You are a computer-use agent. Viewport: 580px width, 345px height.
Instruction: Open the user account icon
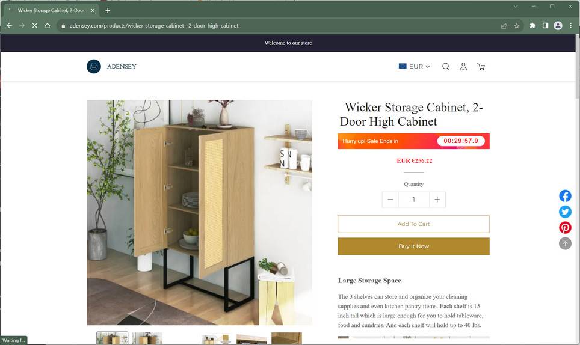(463, 67)
